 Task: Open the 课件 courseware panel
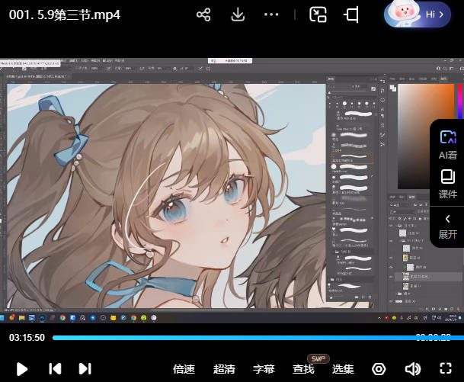pyautogui.click(x=447, y=184)
